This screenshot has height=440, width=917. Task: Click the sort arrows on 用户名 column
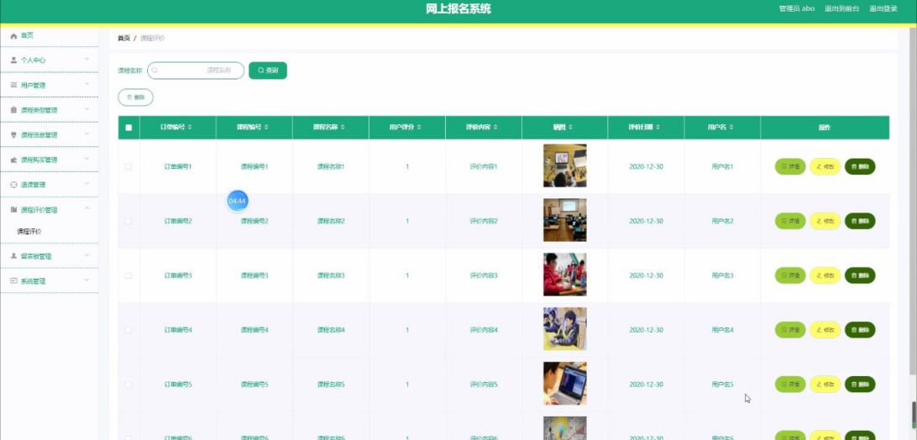[731, 128]
